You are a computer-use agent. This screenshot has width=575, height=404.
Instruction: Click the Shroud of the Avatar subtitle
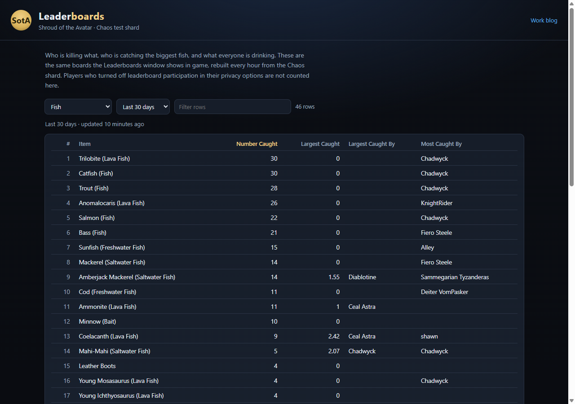tap(89, 27)
